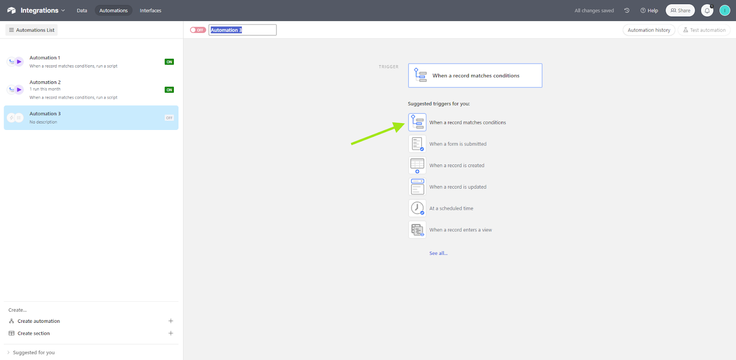This screenshot has height=360, width=736.
Task: Click the 'All changes saved' status text
Action: pos(594,11)
